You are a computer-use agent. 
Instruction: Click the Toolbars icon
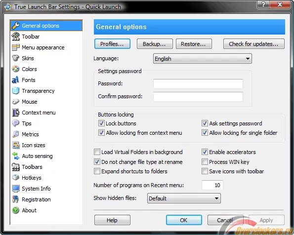(x=15, y=167)
